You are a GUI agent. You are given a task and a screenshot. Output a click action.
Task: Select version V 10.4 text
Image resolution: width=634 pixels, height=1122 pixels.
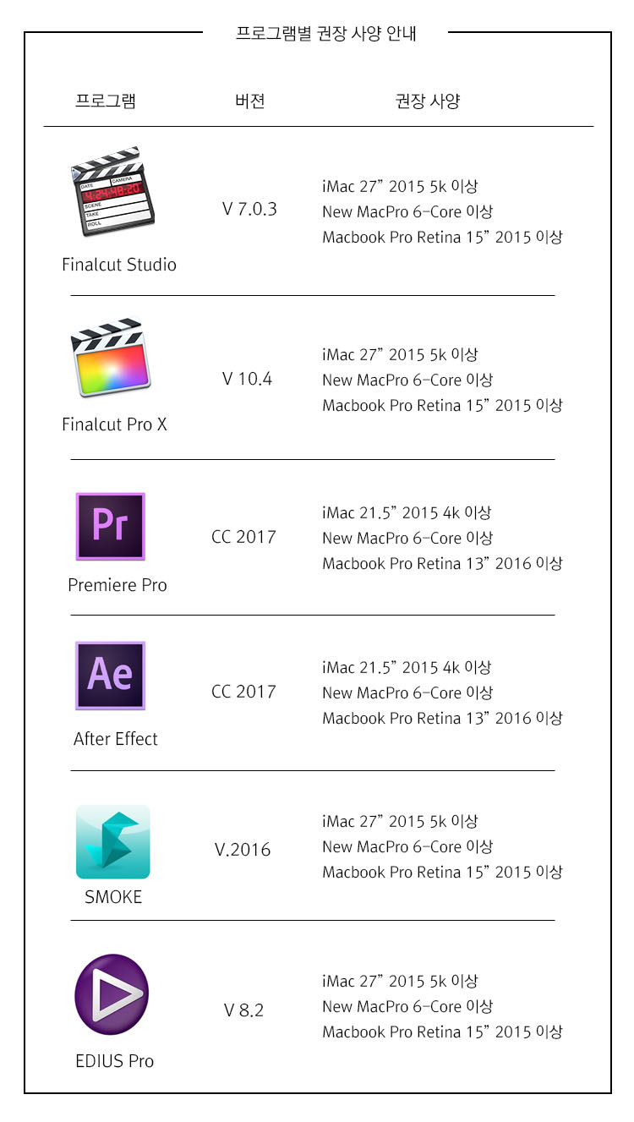(x=247, y=379)
